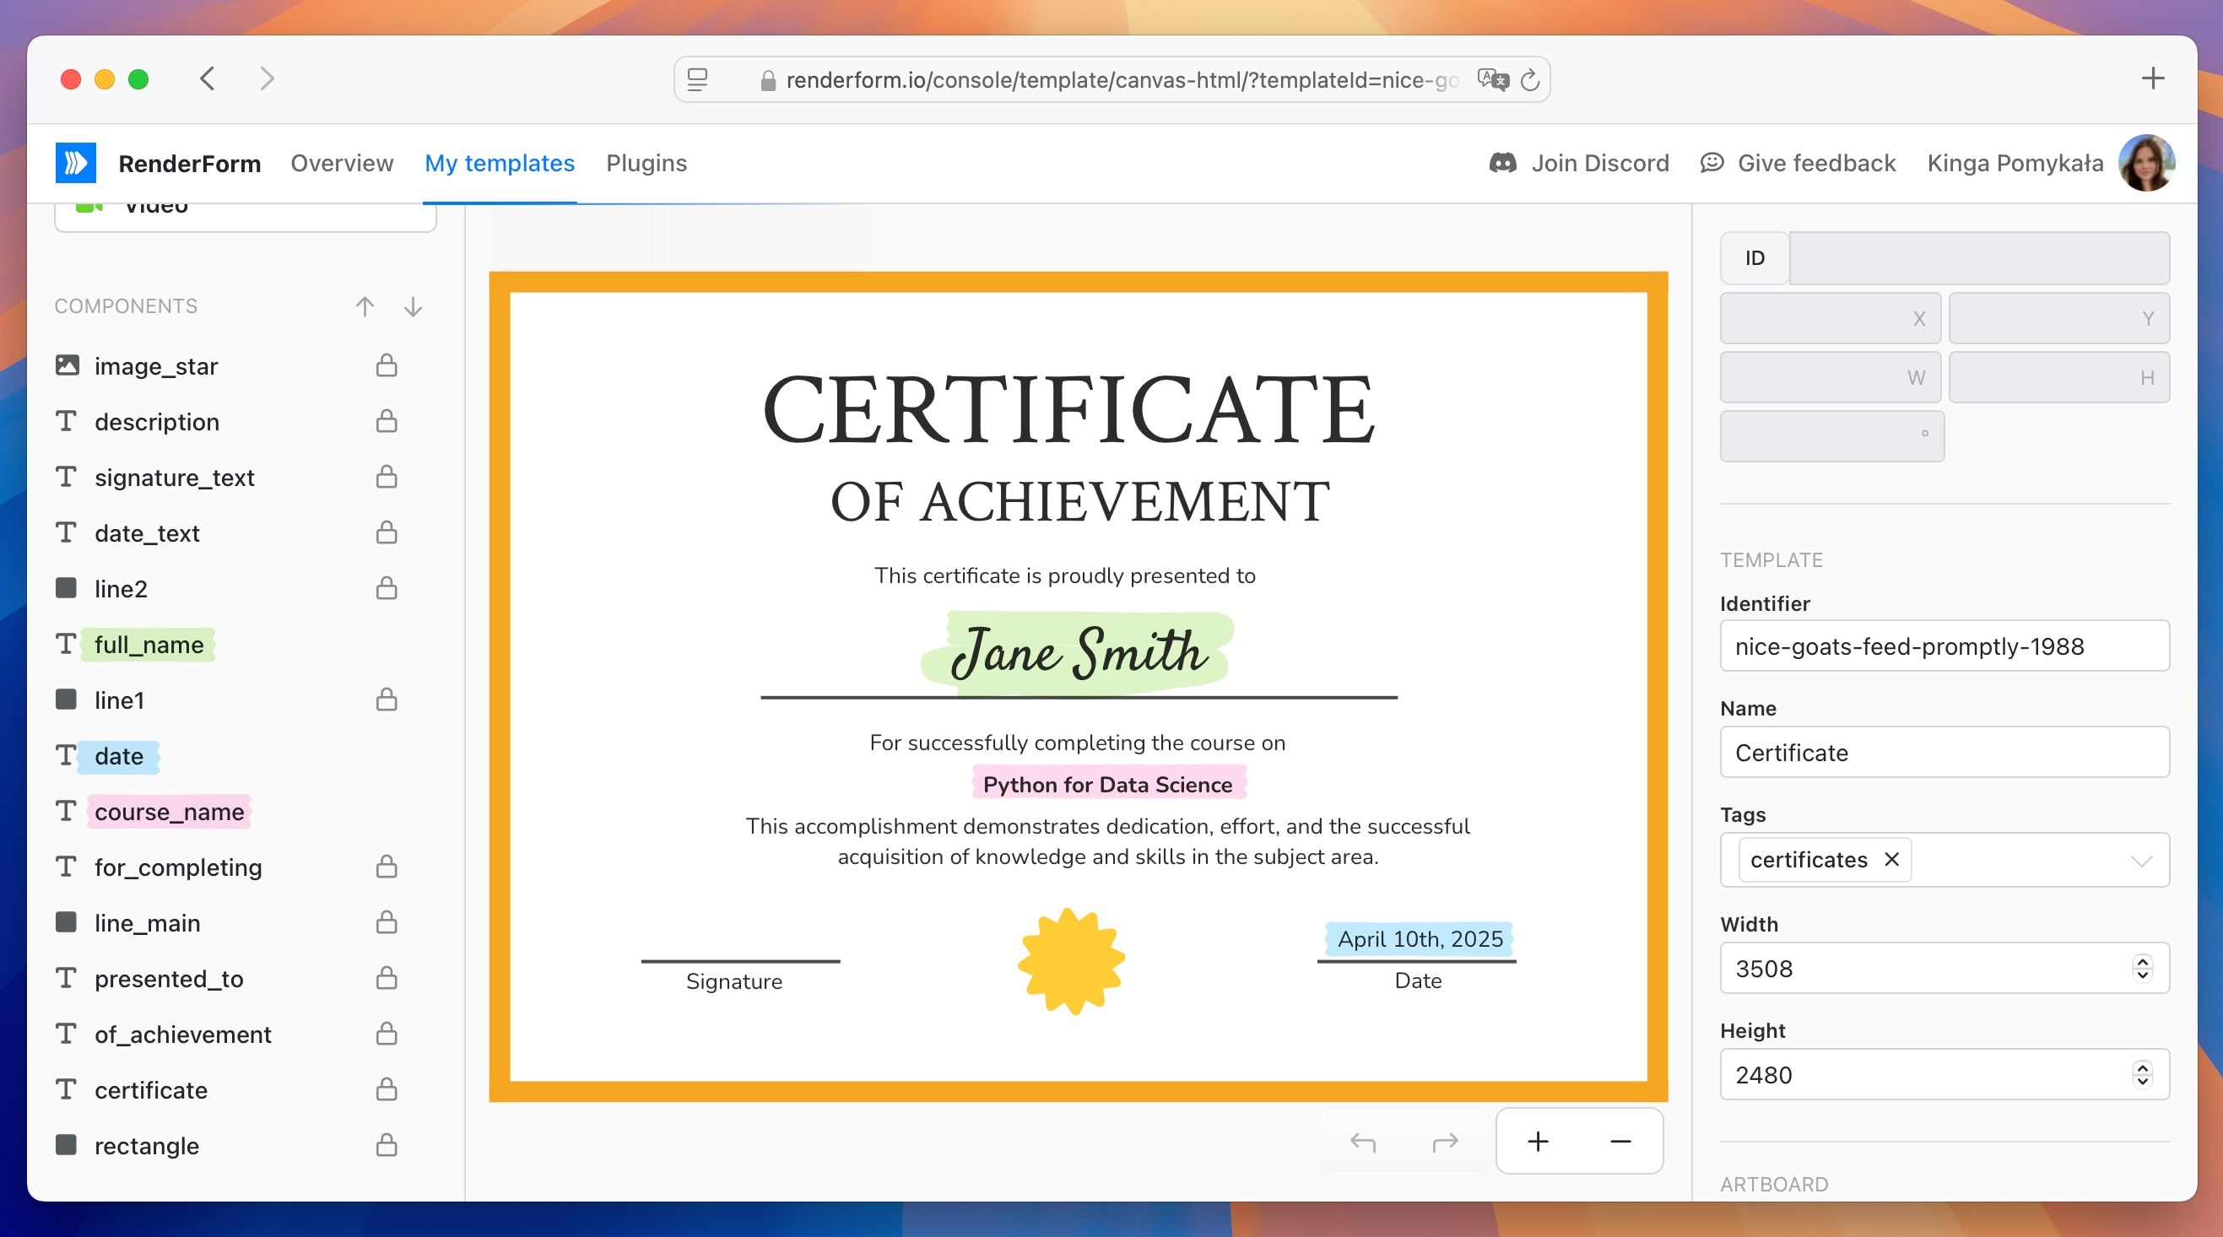
Task: Click the W width field
Action: pos(1831,377)
